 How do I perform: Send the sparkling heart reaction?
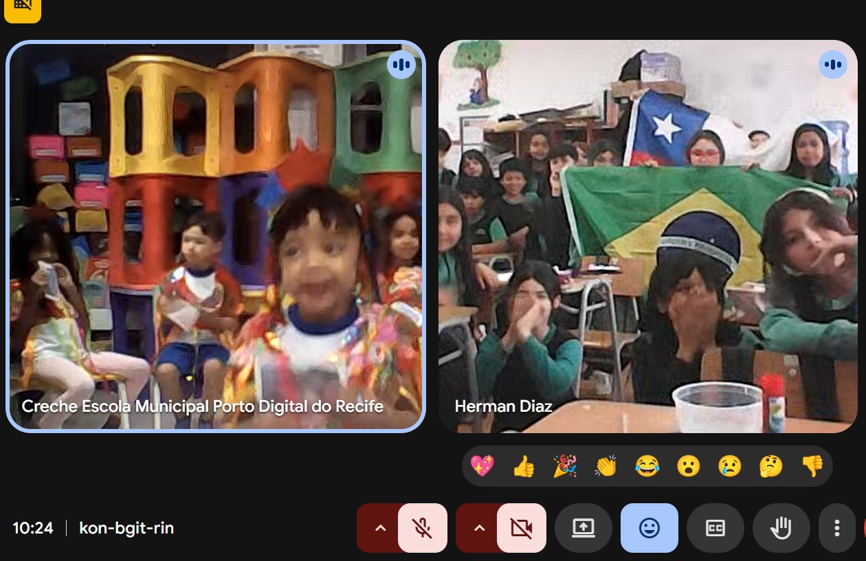pyautogui.click(x=482, y=466)
